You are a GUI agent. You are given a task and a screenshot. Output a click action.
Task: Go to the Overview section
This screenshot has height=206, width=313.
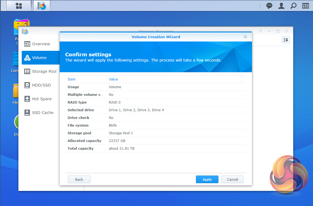point(41,44)
